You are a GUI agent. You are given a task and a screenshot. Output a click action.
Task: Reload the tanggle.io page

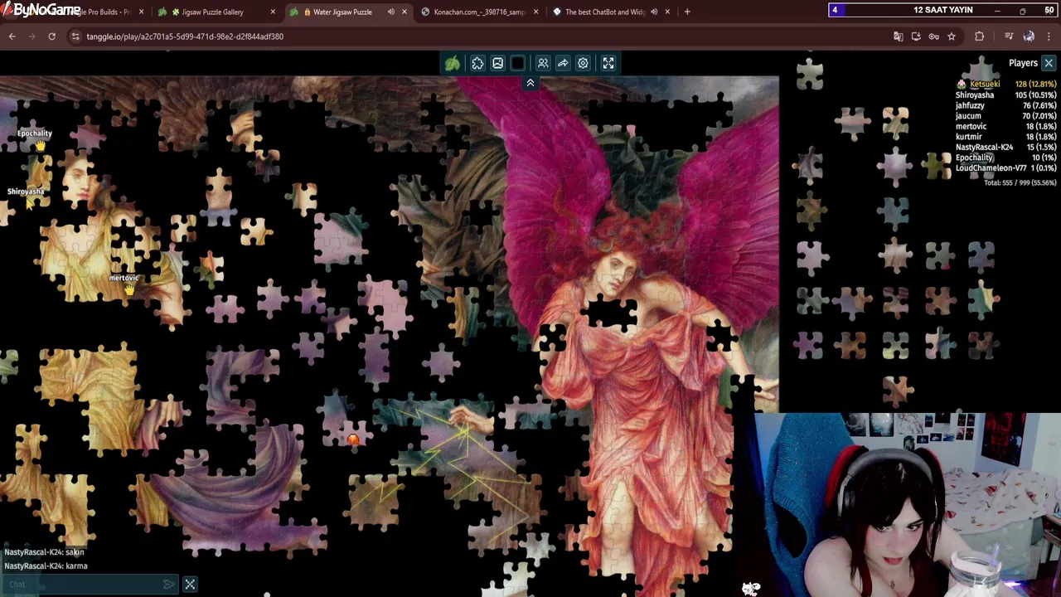(51, 36)
